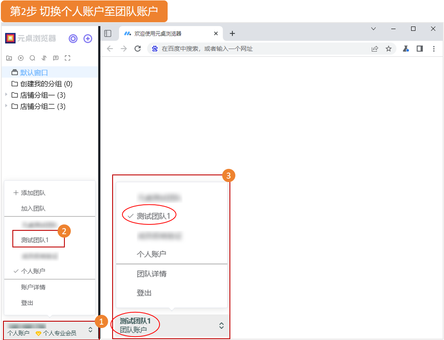Reload the page with refresh icon
The height and width of the screenshot is (340, 444).
(138, 49)
